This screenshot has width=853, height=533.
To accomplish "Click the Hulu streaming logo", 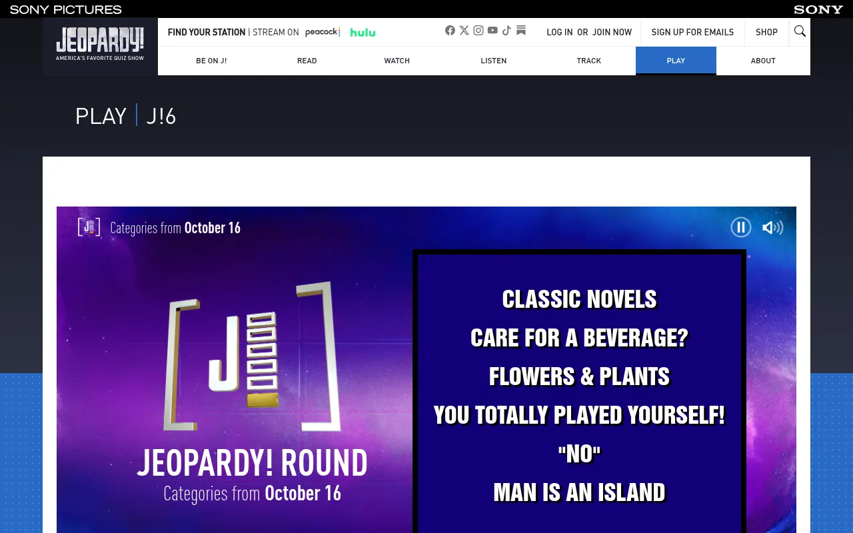I will [x=363, y=32].
